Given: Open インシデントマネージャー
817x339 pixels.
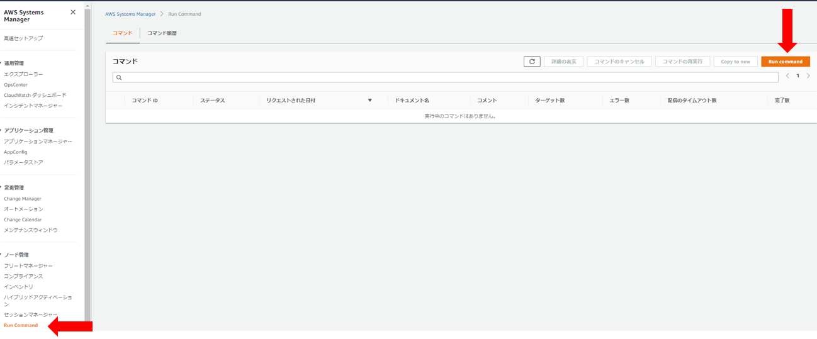Looking at the screenshot, I should tap(33, 106).
